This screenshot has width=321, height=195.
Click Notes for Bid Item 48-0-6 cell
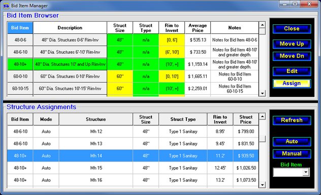[x=235, y=40]
